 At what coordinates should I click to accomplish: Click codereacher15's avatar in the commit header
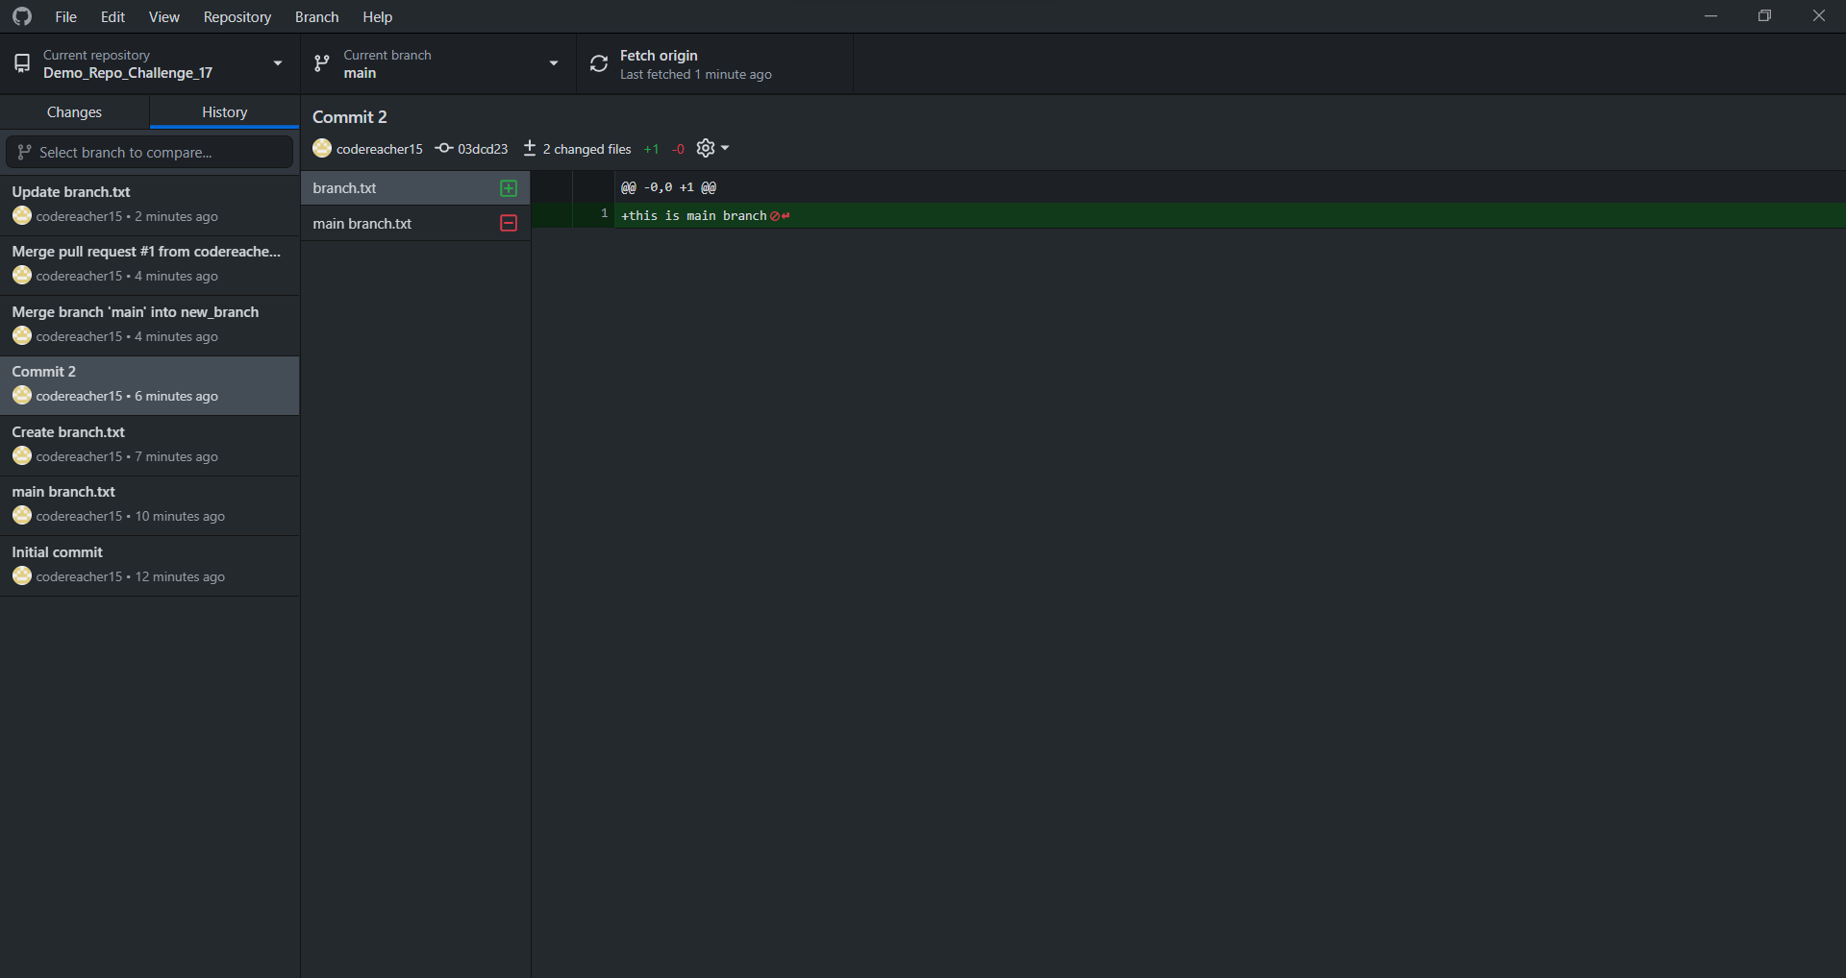point(321,148)
